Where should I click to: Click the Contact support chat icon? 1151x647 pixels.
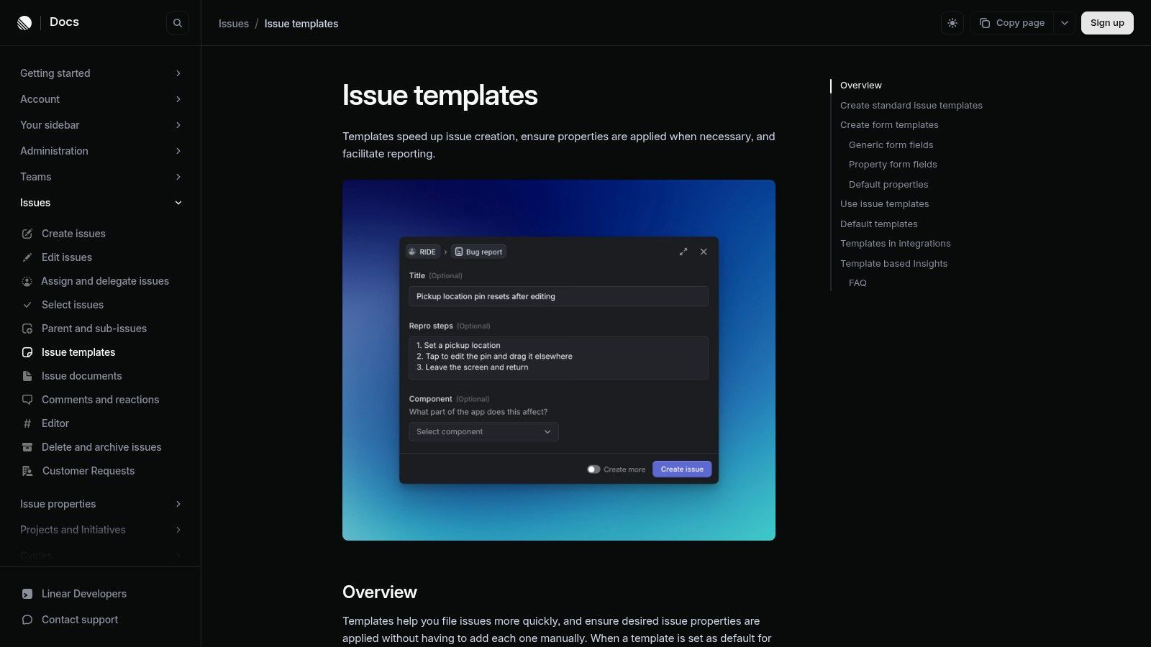coord(27,620)
